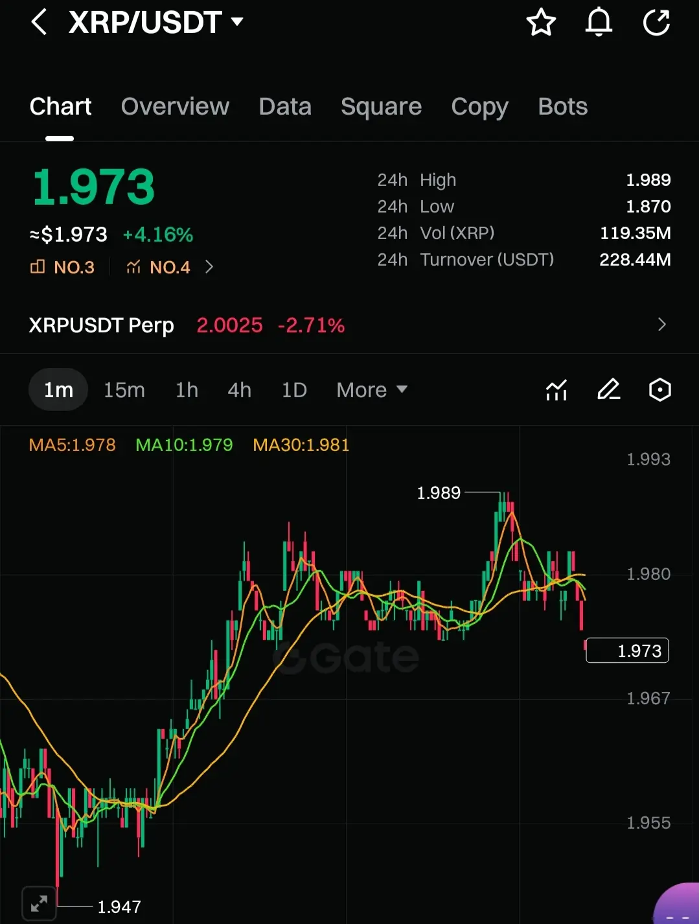The width and height of the screenshot is (699, 924).
Task: Open XRPUSDT Perp contract row
Action: pos(349,325)
